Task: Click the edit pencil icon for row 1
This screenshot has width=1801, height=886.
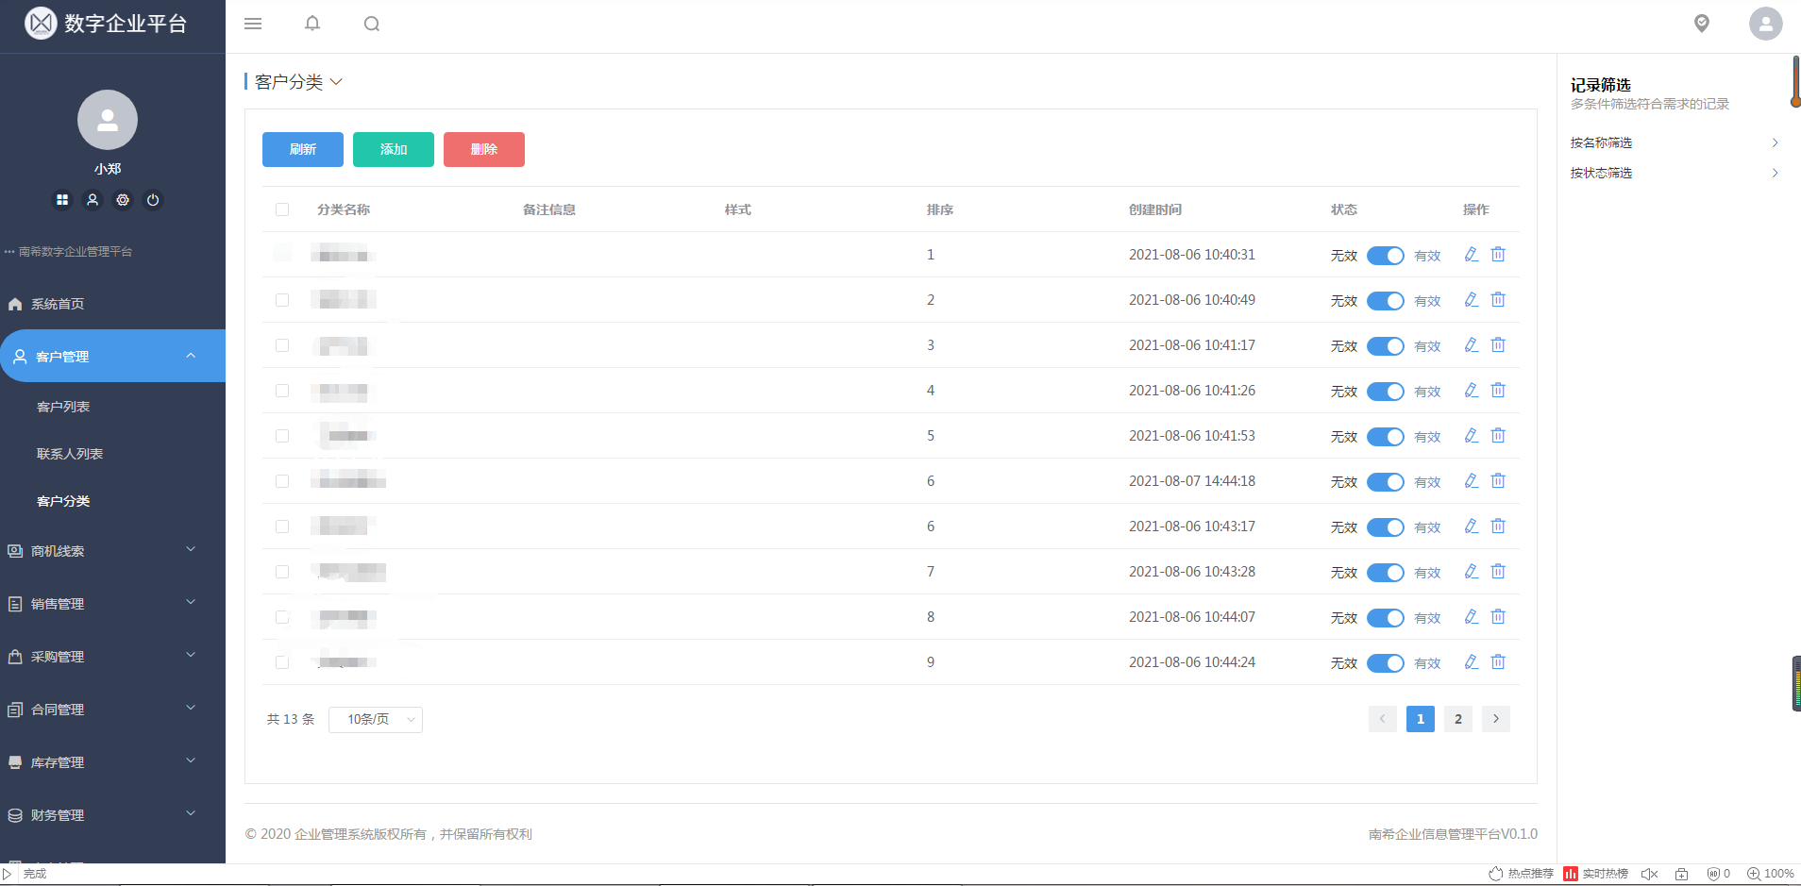Action: coord(1471,255)
